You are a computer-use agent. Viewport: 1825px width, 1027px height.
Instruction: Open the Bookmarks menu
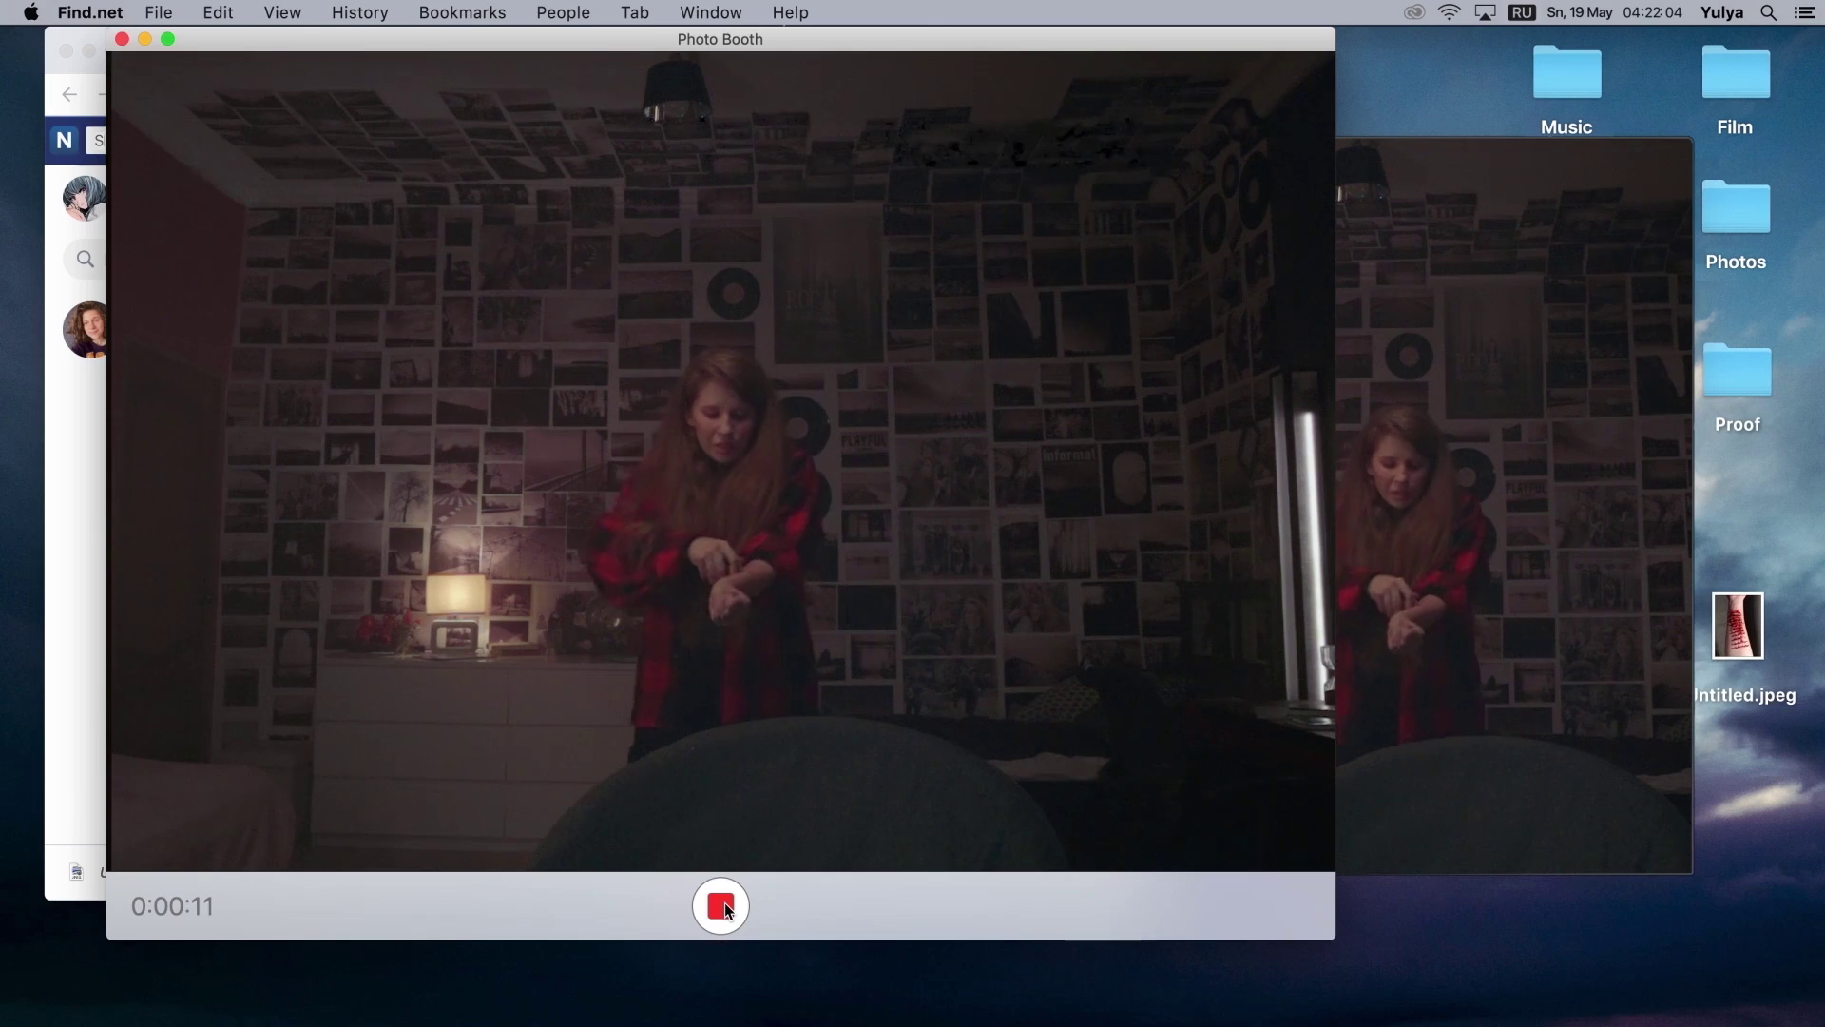pyautogui.click(x=462, y=12)
